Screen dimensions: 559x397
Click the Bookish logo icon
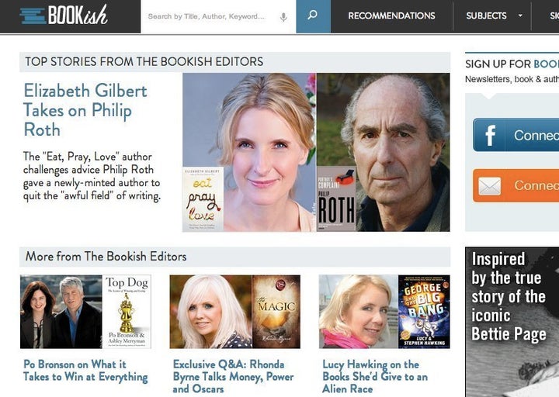(x=64, y=15)
